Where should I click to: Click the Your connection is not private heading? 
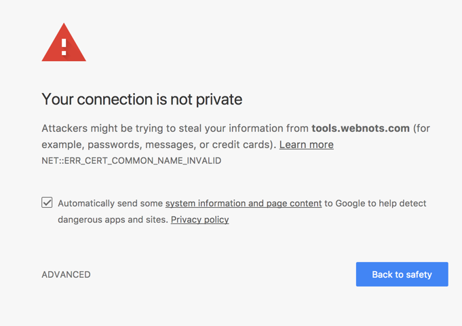pos(142,99)
